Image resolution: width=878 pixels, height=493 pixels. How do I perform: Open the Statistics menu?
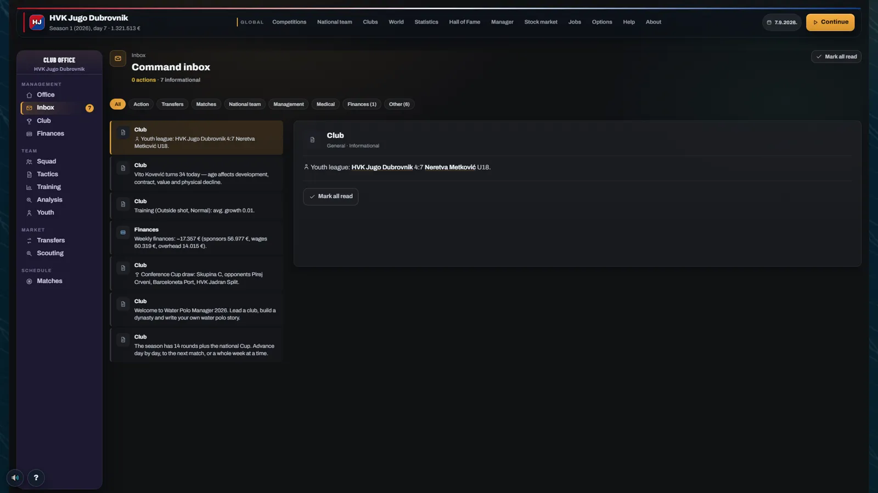(x=426, y=22)
